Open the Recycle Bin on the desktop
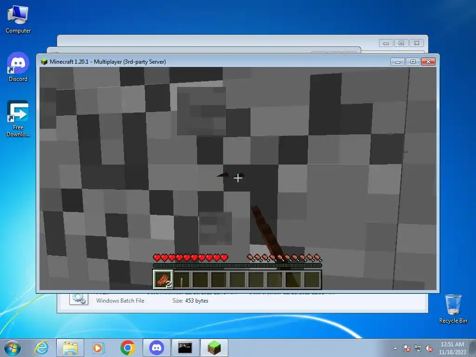The height and width of the screenshot is (357, 476). (x=453, y=309)
